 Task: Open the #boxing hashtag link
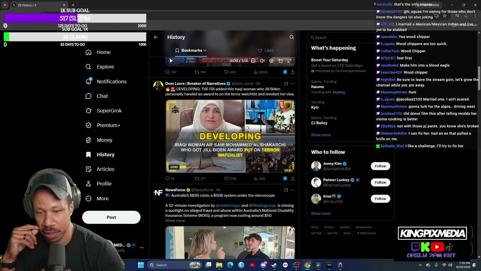point(339,92)
